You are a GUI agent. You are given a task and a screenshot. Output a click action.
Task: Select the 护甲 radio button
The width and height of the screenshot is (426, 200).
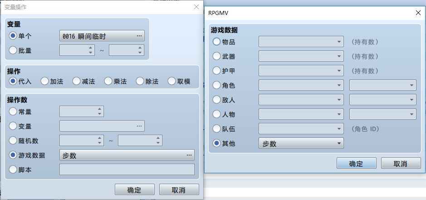pos(216,71)
